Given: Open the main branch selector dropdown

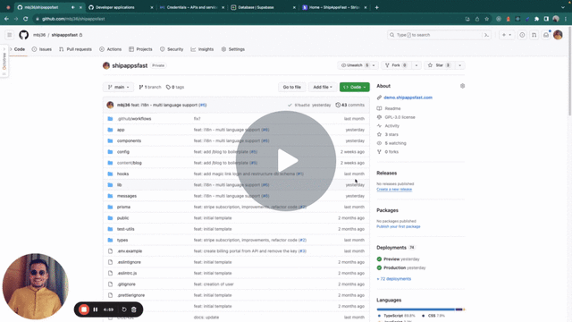Looking at the screenshot, I should (118, 88).
